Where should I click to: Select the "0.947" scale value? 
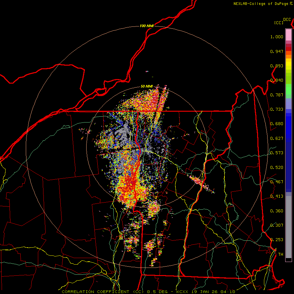[x=277, y=51]
